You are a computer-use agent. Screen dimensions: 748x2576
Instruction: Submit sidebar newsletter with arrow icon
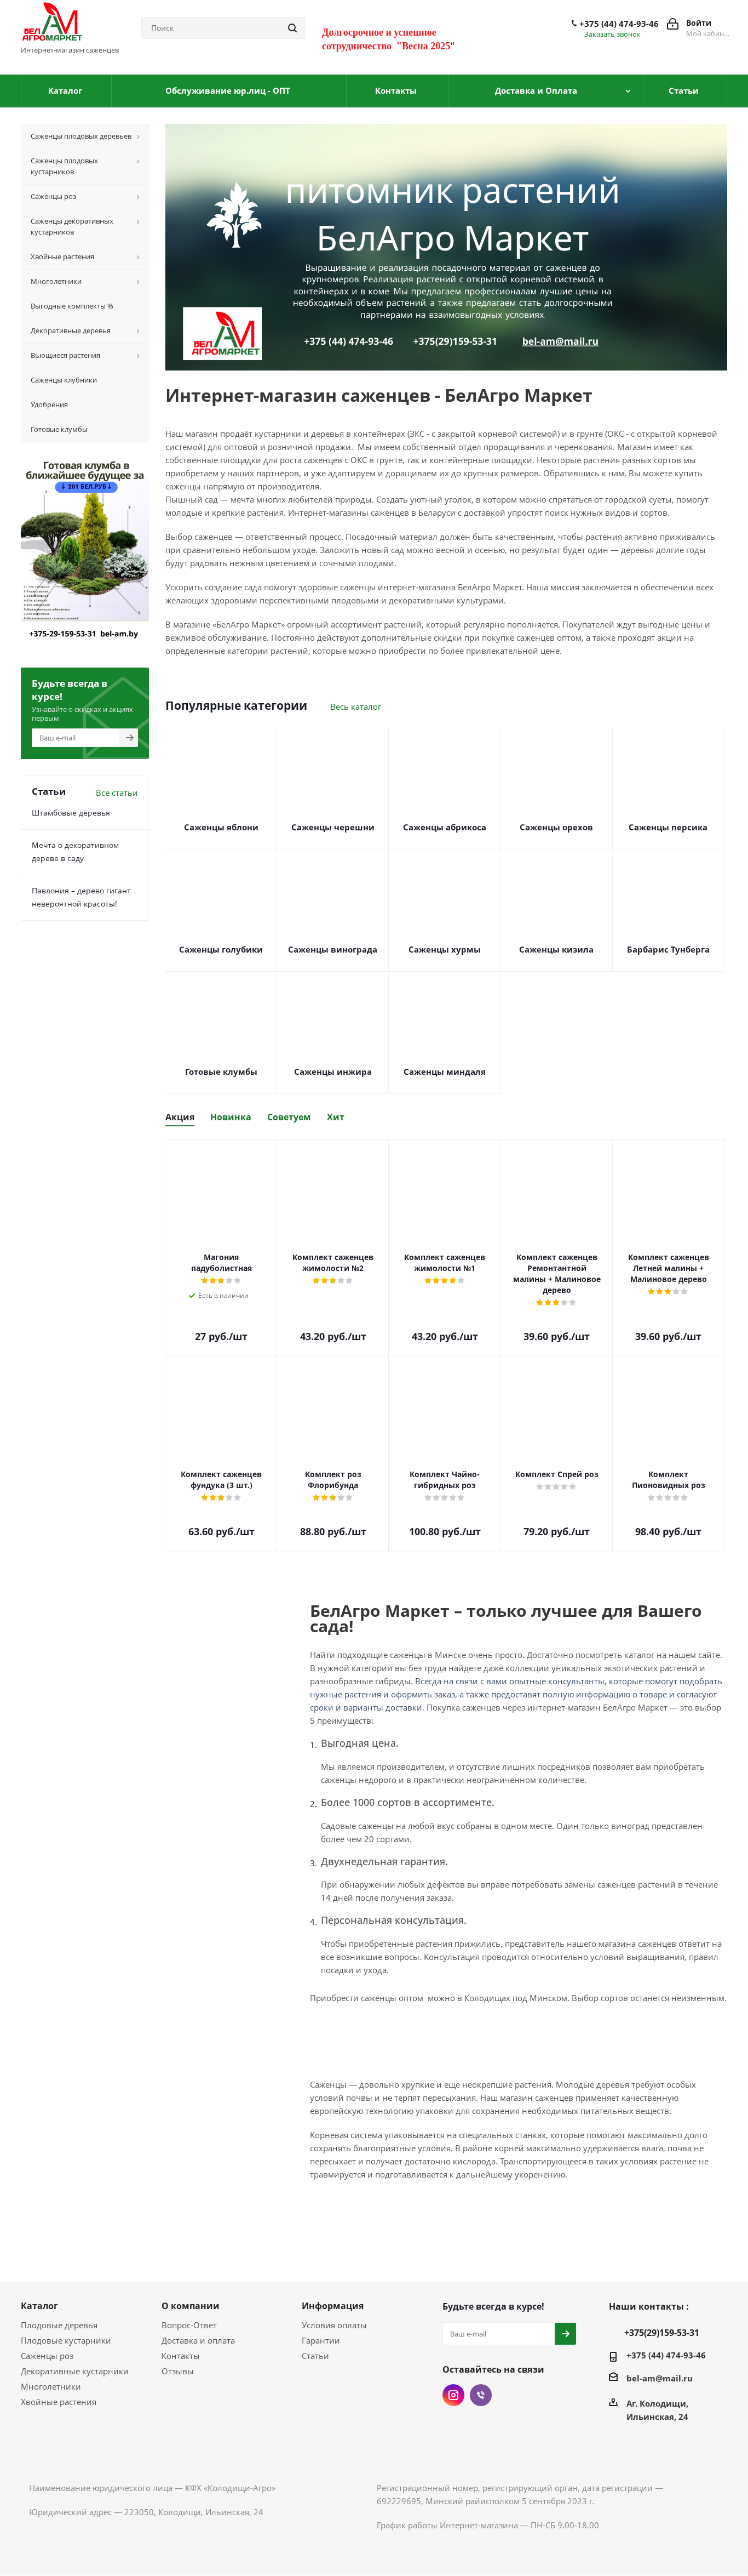pyautogui.click(x=129, y=737)
